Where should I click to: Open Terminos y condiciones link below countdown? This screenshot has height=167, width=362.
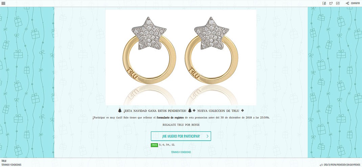[x=181, y=152]
